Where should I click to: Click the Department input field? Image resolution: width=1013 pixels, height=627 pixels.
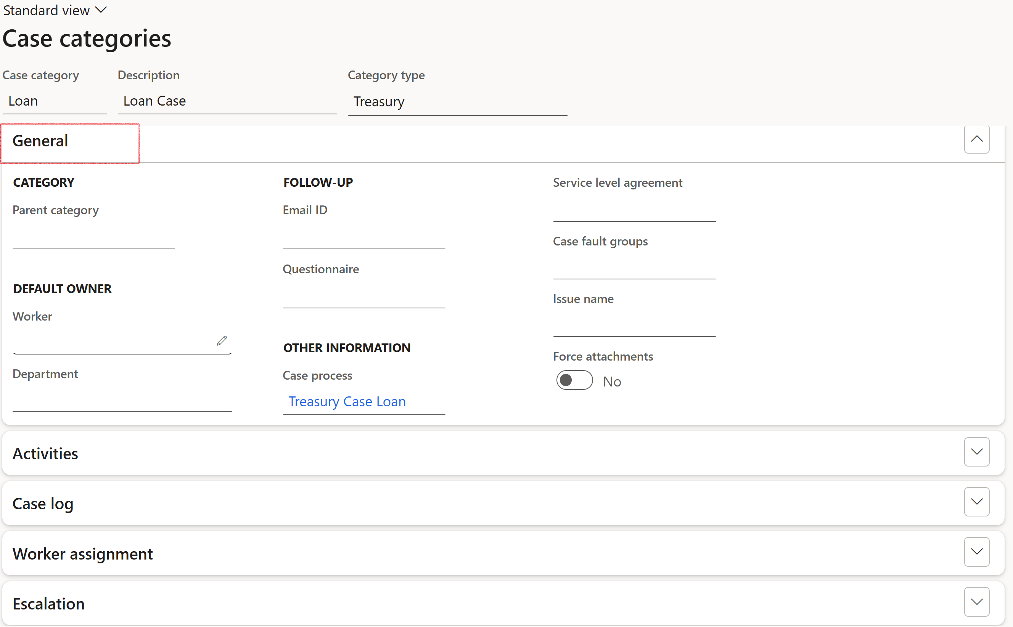pyautogui.click(x=122, y=400)
